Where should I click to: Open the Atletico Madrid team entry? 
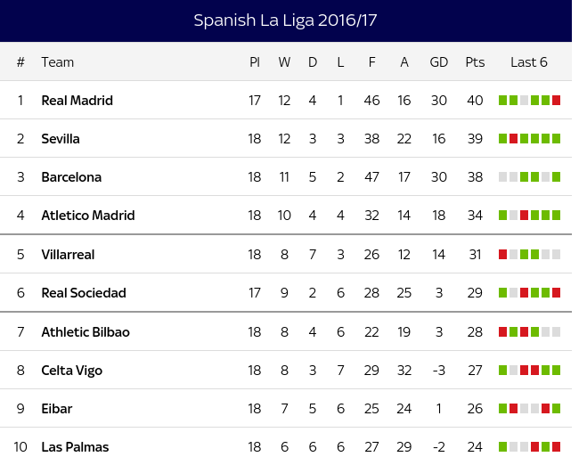coord(88,216)
